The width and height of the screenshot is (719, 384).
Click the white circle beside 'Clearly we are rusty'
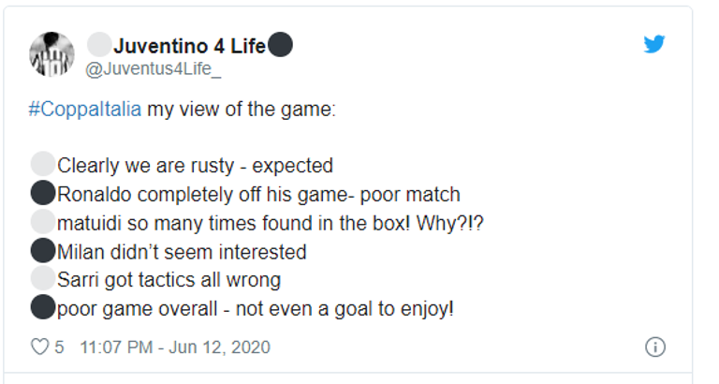click(42, 166)
